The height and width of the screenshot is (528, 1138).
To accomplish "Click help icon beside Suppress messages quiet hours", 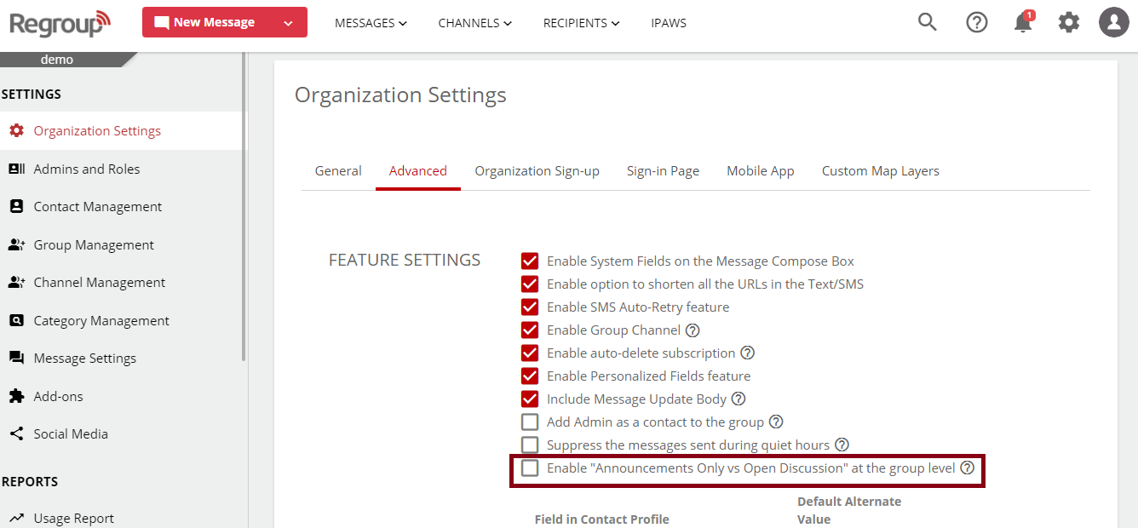I will (842, 445).
